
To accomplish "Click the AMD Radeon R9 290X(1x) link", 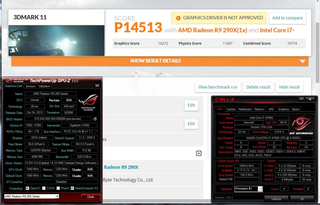I will [213, 30].
